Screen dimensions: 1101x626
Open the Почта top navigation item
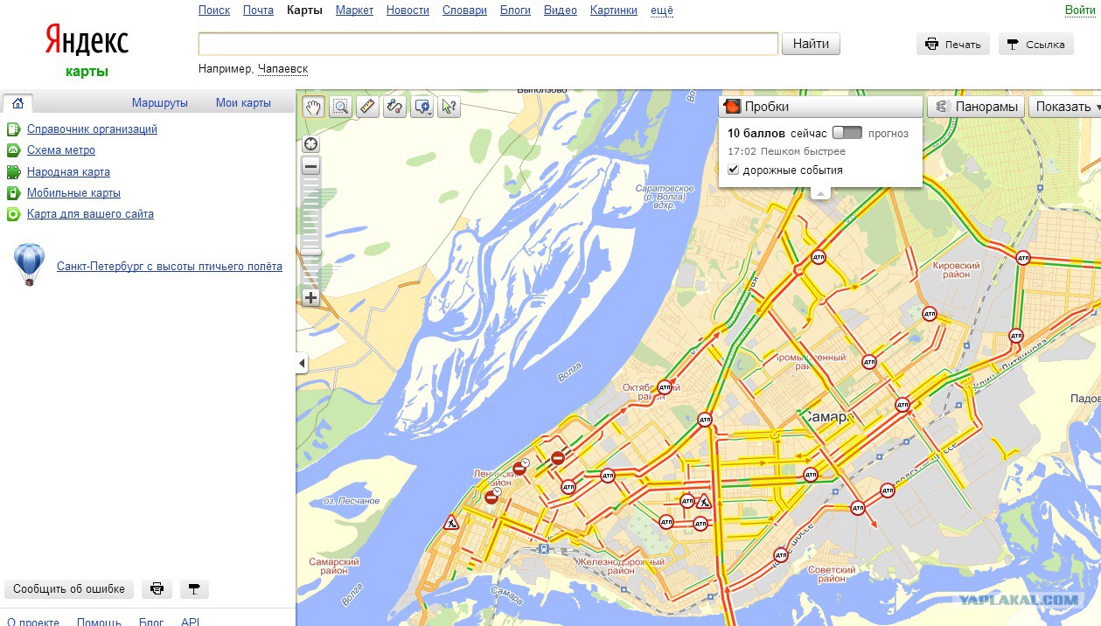point(259,10)
